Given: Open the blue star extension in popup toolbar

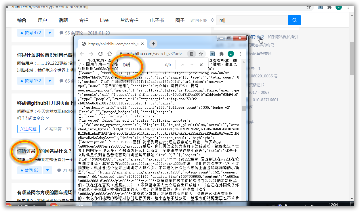Looking at the screenshot, I should (212, 54).
